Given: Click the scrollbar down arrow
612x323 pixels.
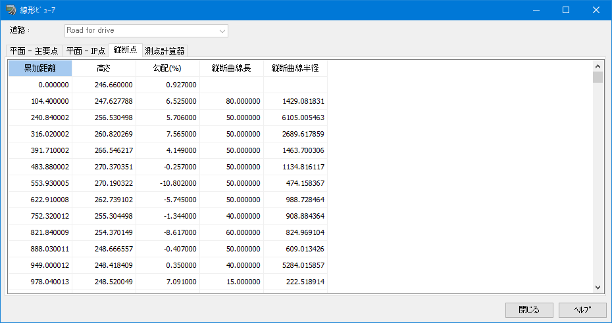Looking at the screenshot, I should click(598, 287).
